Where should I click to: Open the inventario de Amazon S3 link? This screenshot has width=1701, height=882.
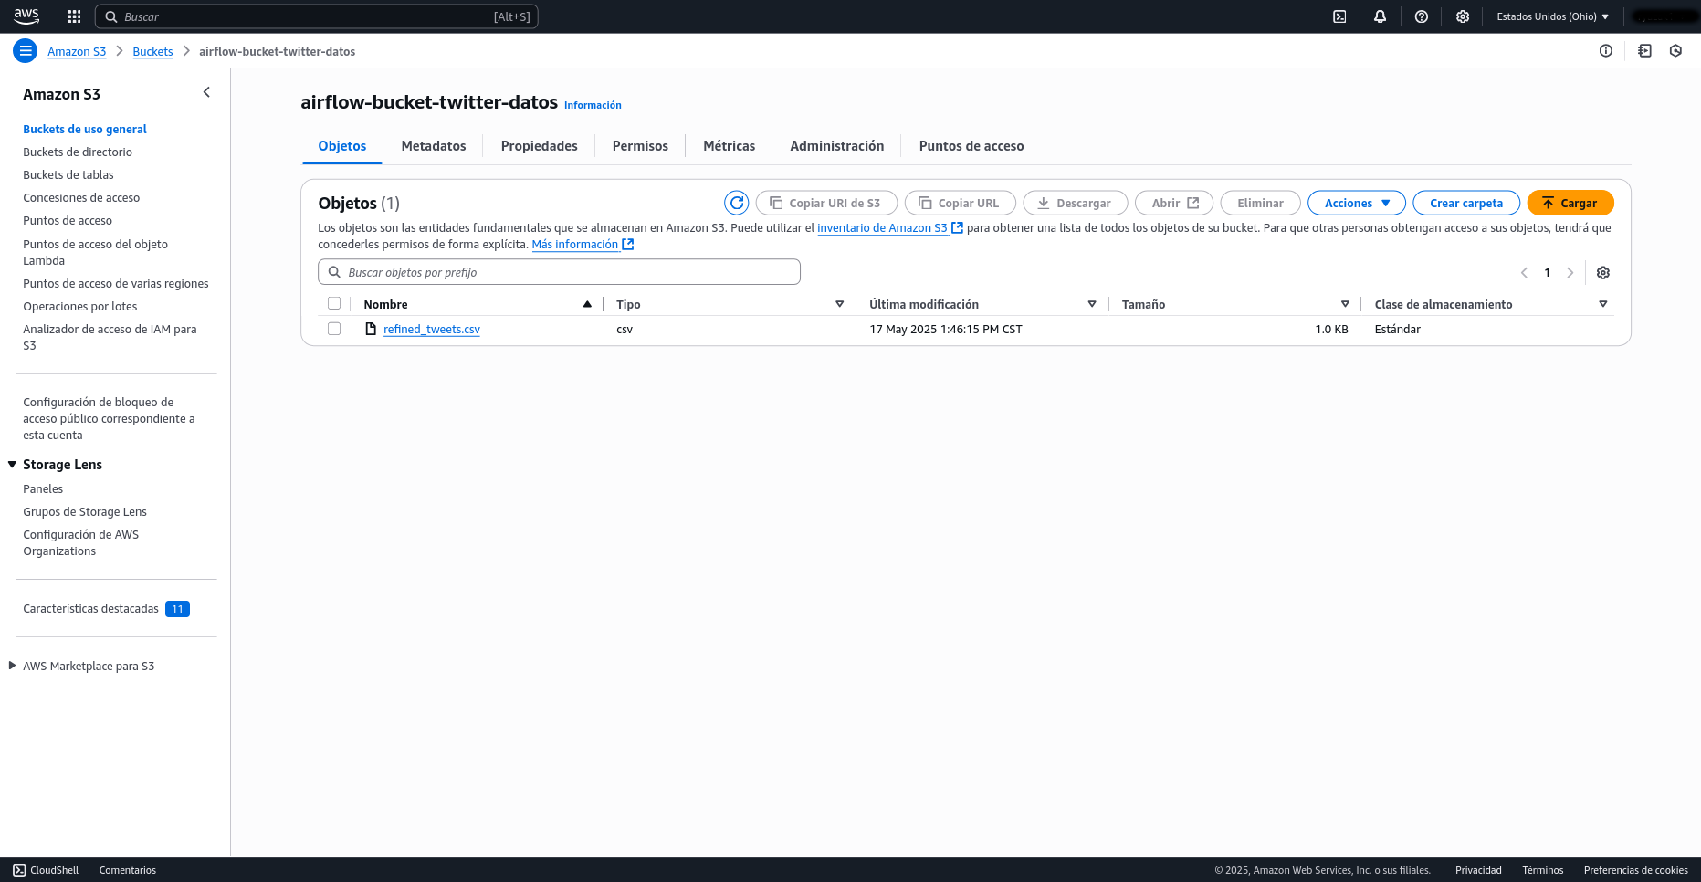coord(890,228)
